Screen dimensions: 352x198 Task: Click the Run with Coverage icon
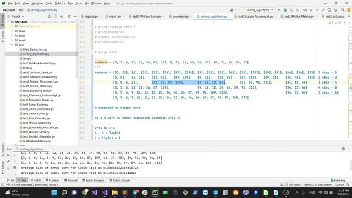291,10
